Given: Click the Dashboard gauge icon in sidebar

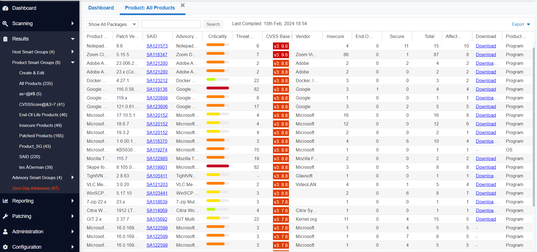Looking at the screenshot, I should click(x=5, y=8).
